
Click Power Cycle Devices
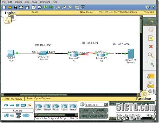38,98
